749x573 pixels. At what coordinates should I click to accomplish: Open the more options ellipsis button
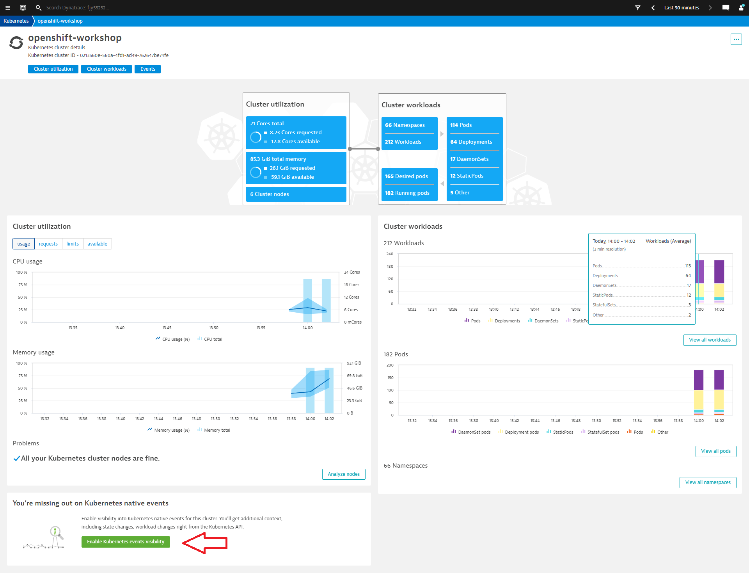click(736, 39)
